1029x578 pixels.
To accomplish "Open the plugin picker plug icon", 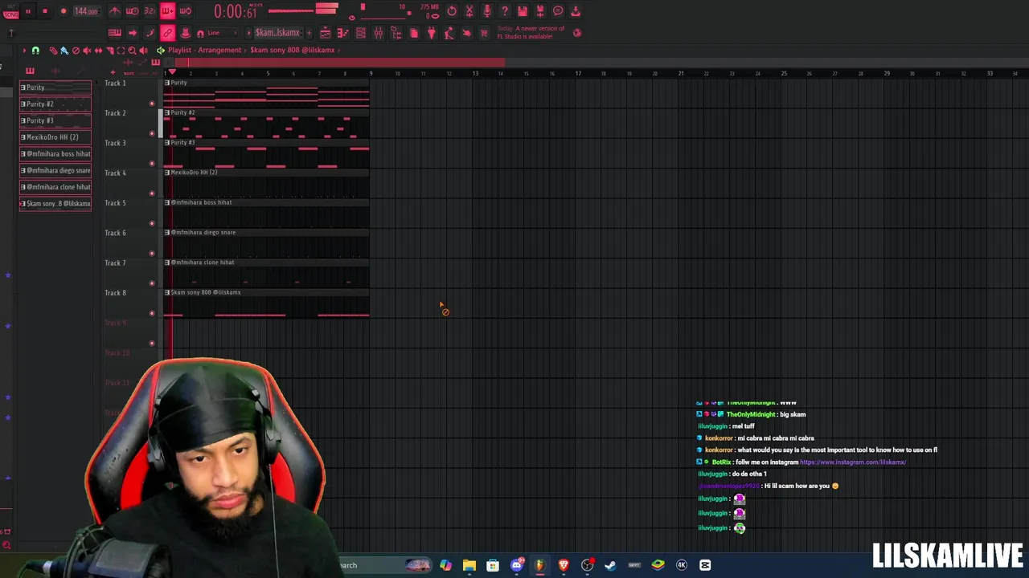I will pyautogui.click(x=432, y=33).
